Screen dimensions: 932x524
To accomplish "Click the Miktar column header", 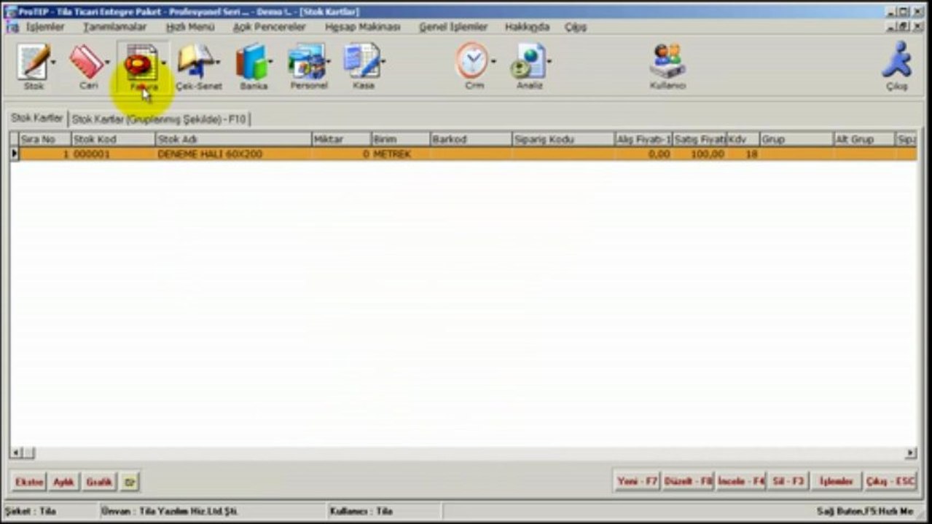I will coord(342,139).
